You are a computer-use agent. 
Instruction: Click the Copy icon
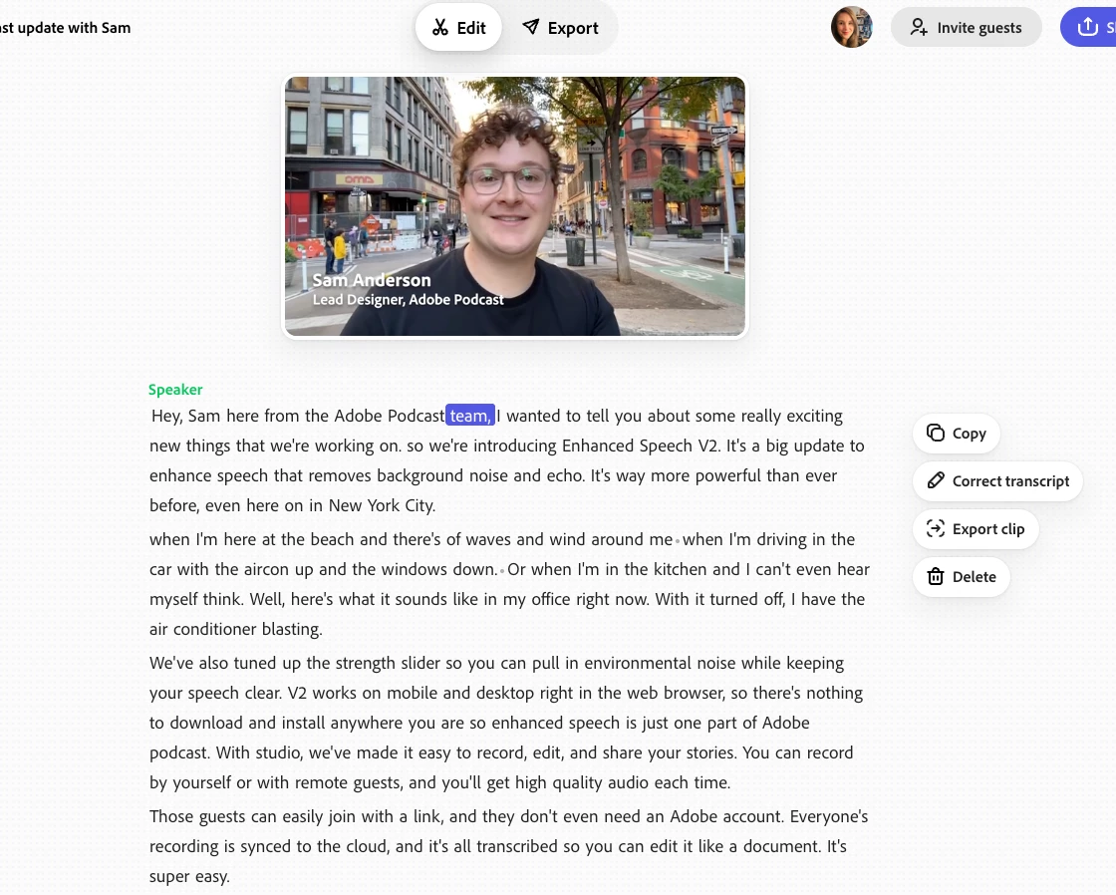point(936,433)
